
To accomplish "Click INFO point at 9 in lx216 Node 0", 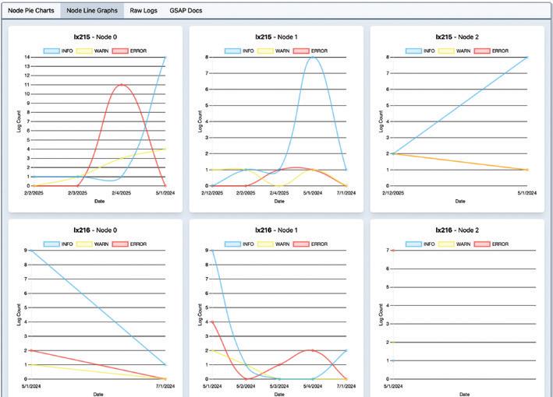I will coord(31,250).
